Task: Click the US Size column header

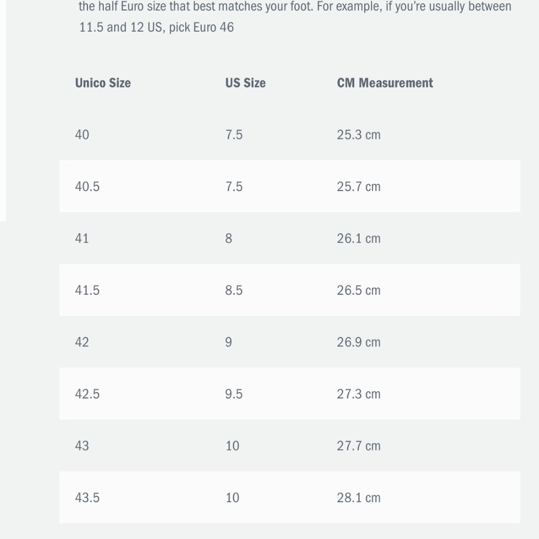Action: point(245,83)
